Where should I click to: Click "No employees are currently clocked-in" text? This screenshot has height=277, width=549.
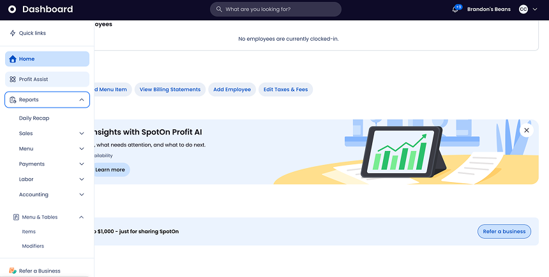[289, 39]
